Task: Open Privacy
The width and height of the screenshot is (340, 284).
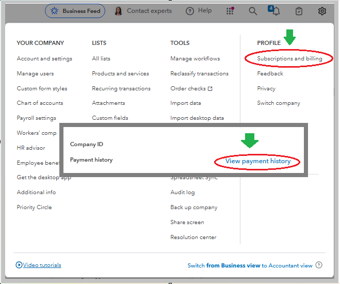Action: pos(266,88)
